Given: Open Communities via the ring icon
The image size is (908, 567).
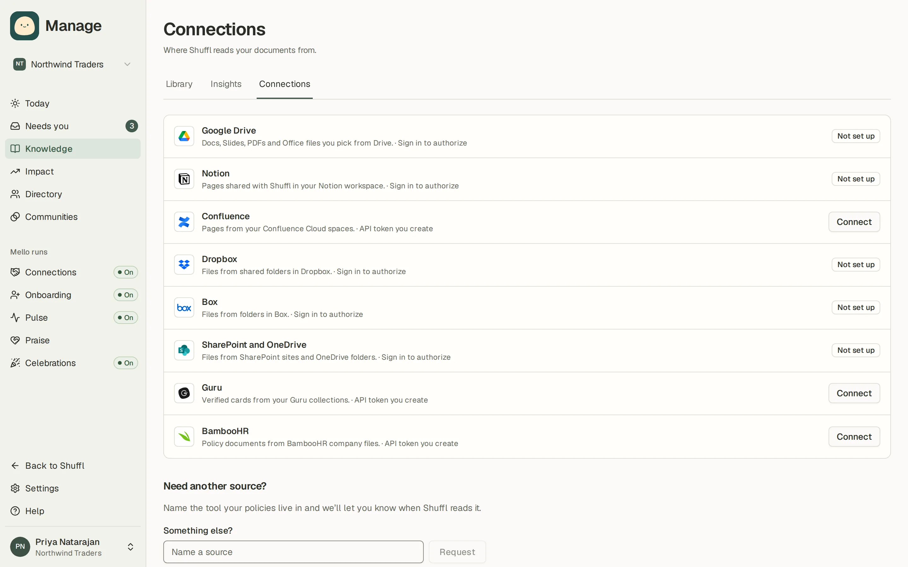Looking at the screenshot, I should tap(15, 217).
